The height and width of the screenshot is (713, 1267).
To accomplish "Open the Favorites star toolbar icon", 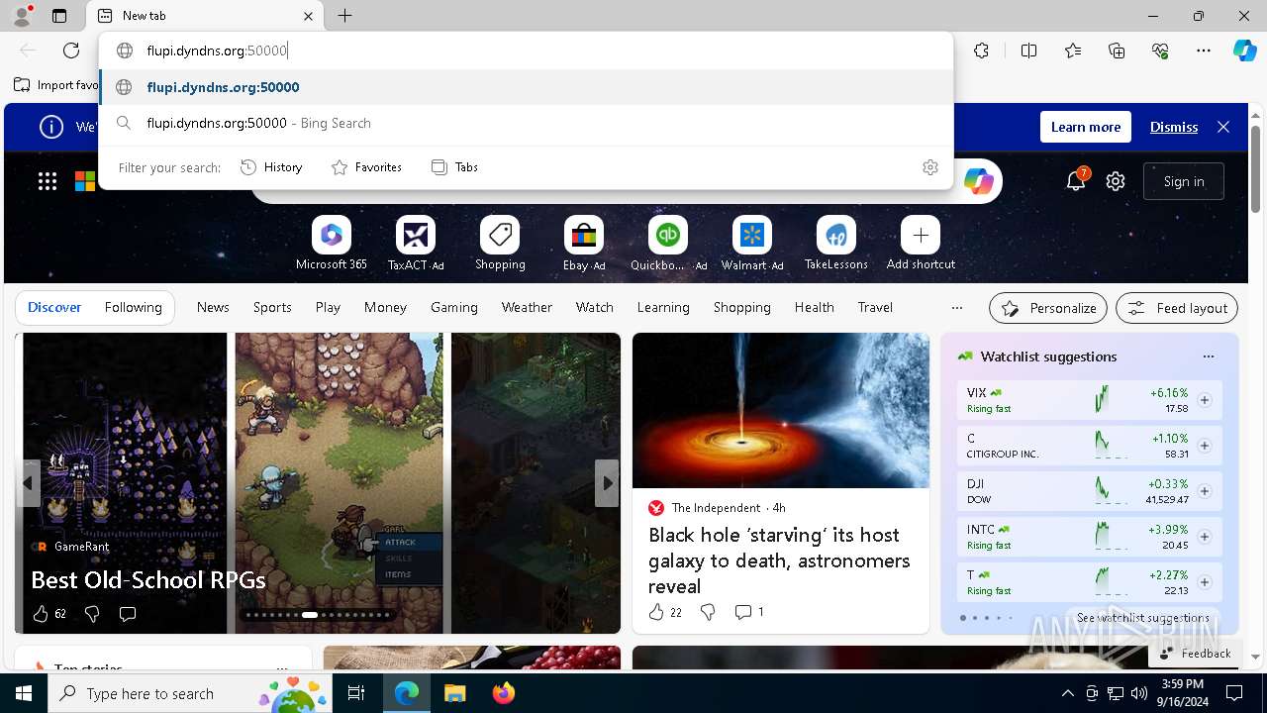I will click(x=1073, y=51).
